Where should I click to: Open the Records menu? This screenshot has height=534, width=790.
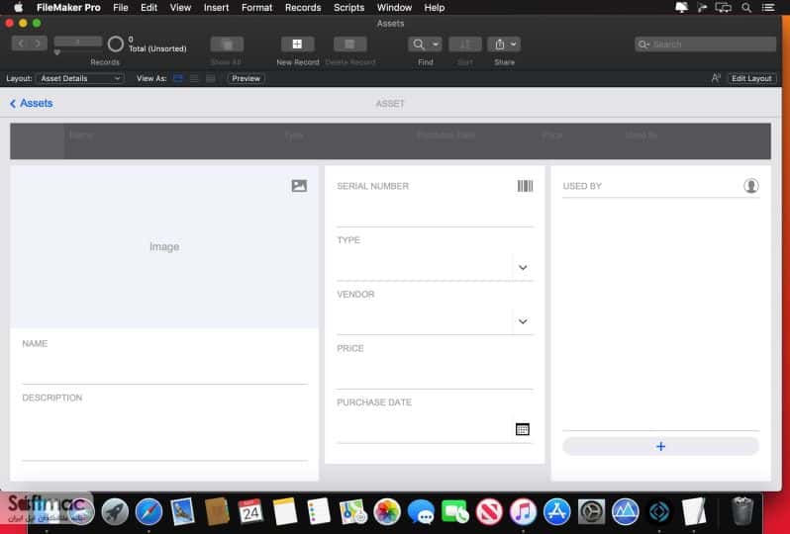coord(303,8)
